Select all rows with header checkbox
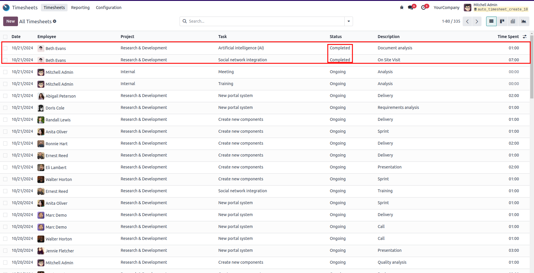The height and width of the screenshot is (273, 534). [x=6, y=37]
